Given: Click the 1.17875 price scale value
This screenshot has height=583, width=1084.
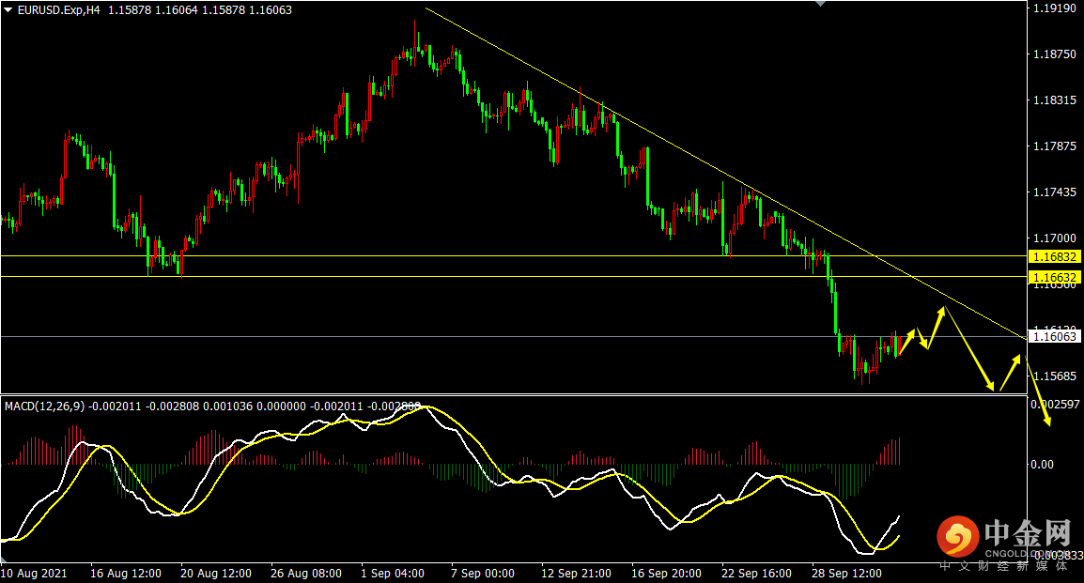Looking at the screenshot, I should 1054,146.
